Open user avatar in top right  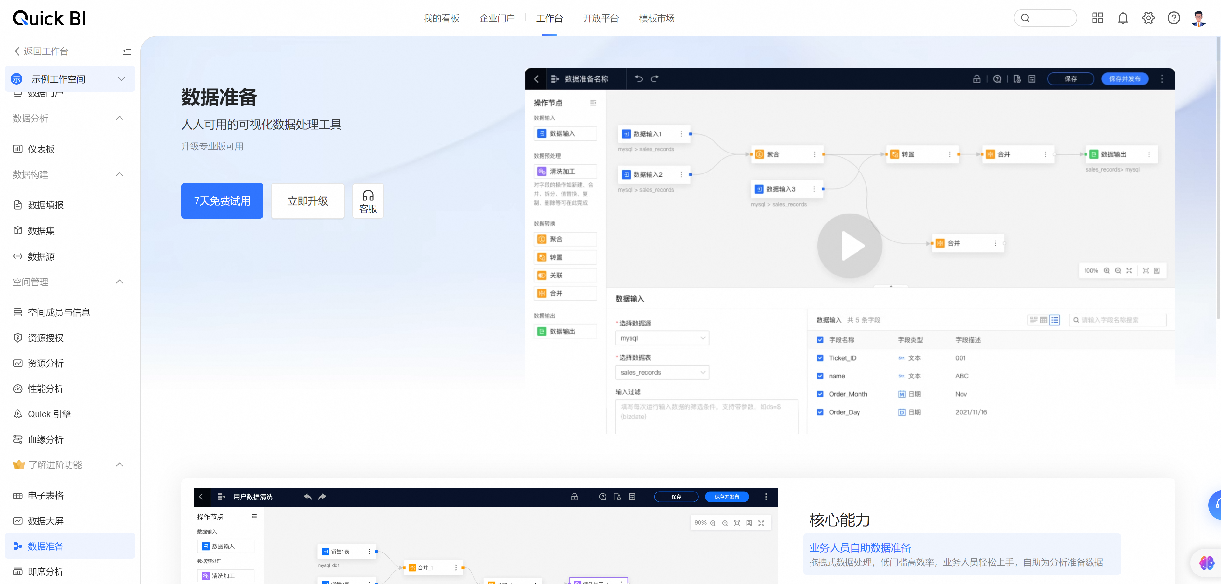tap(1199, 18)
